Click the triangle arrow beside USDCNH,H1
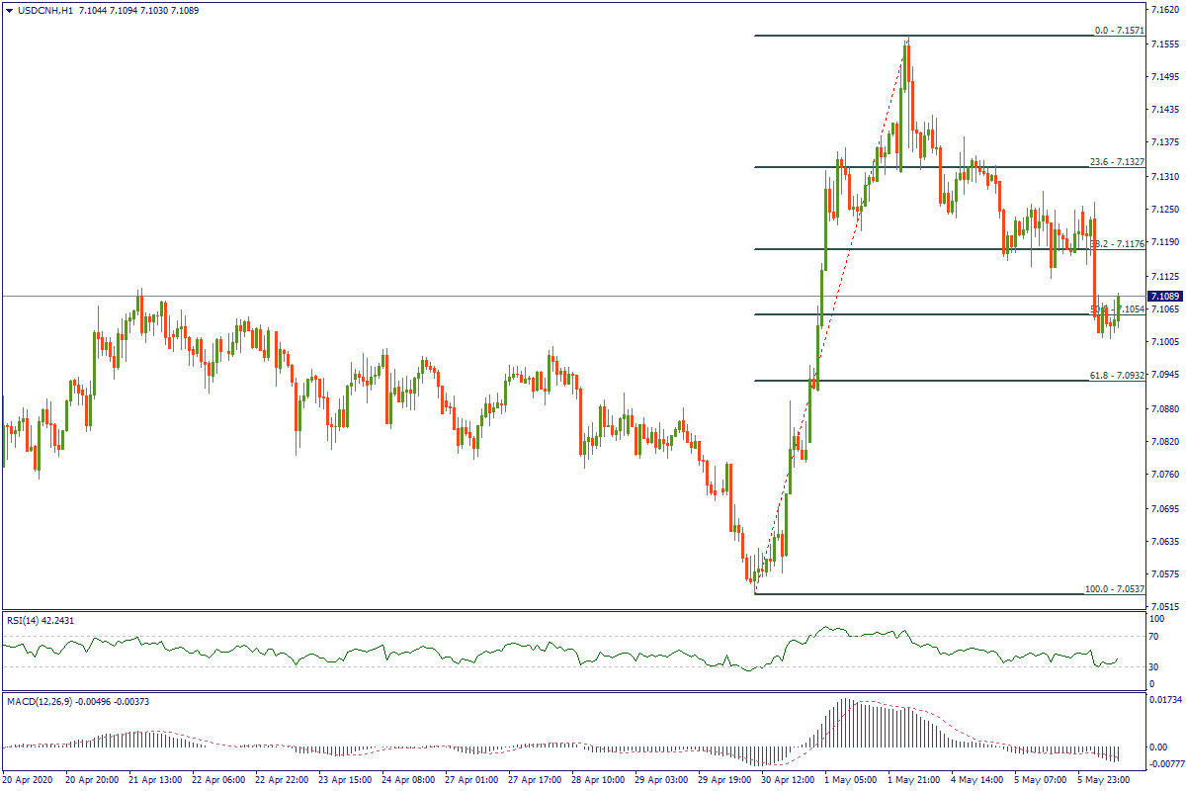1186x791 pixels. click(x=10, y=10)
